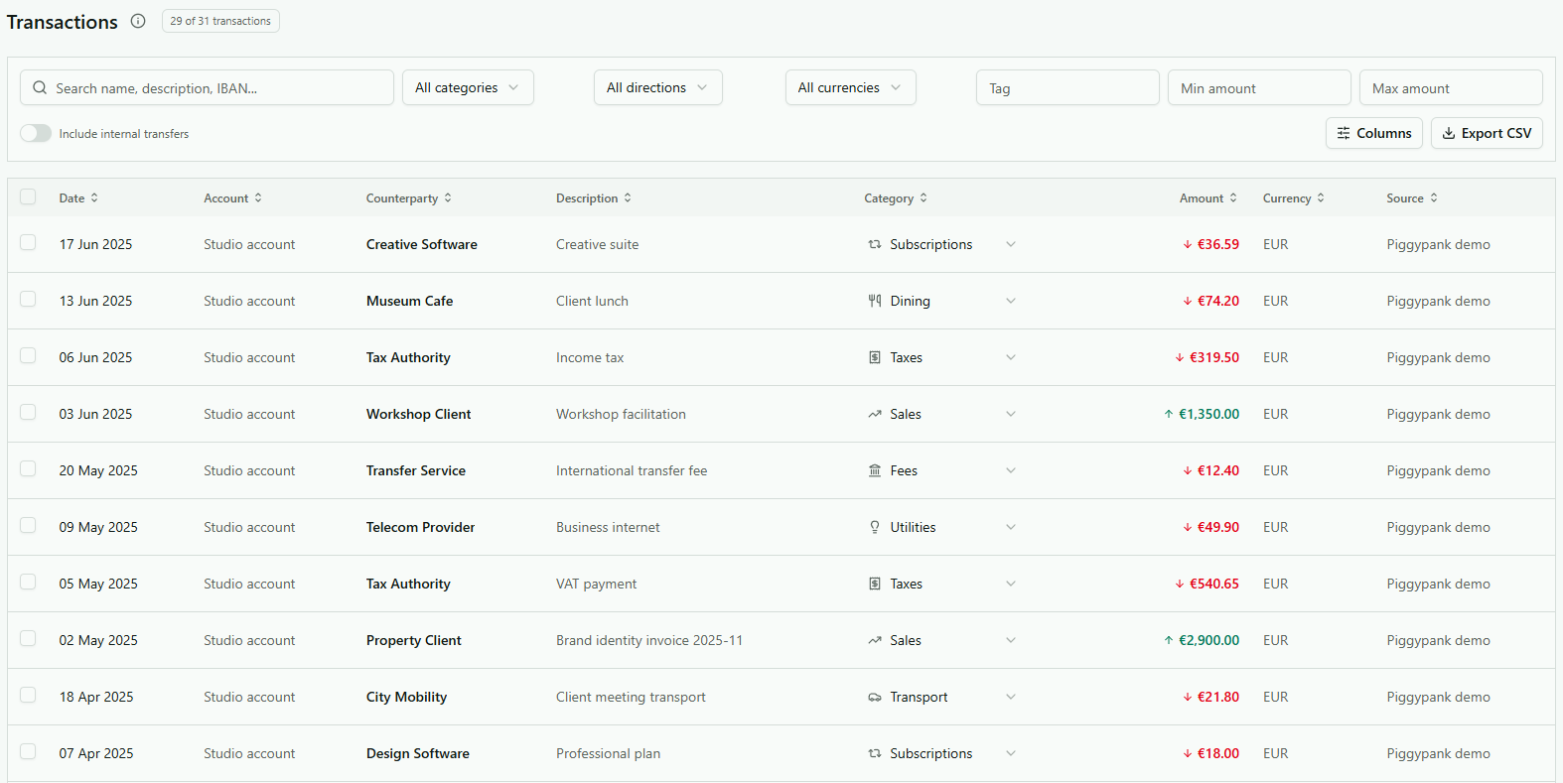Click the Transport car icon in City Mobility row
The image size is (1563, 783).
[x=875, y=697]
